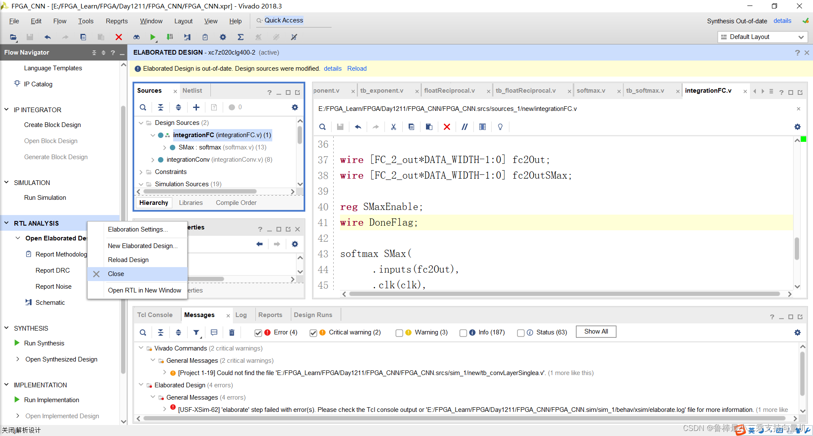Switch to the Netlist tab
The height and width of the screenshot is (436, 813).
click(192, 91)
